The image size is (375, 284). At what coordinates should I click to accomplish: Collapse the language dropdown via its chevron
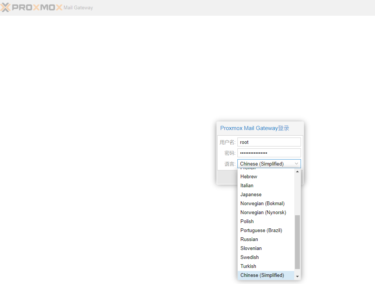[x=296, y=164]
